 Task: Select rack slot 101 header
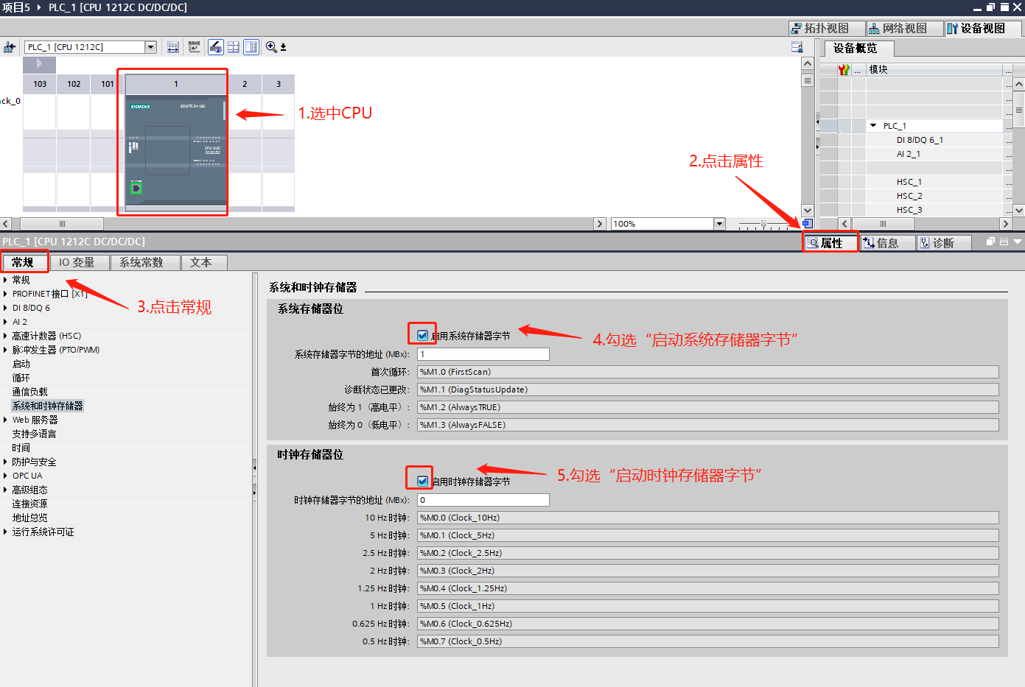108,84
